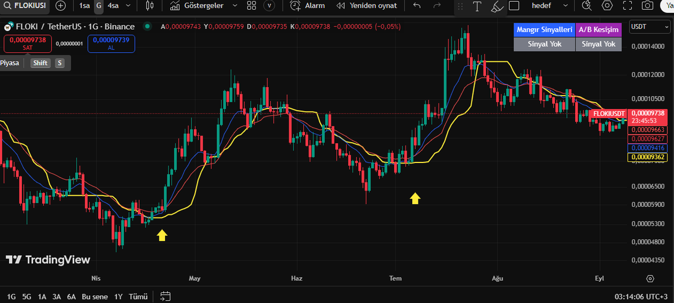Click the SAT sell price button

pos(28,43)
